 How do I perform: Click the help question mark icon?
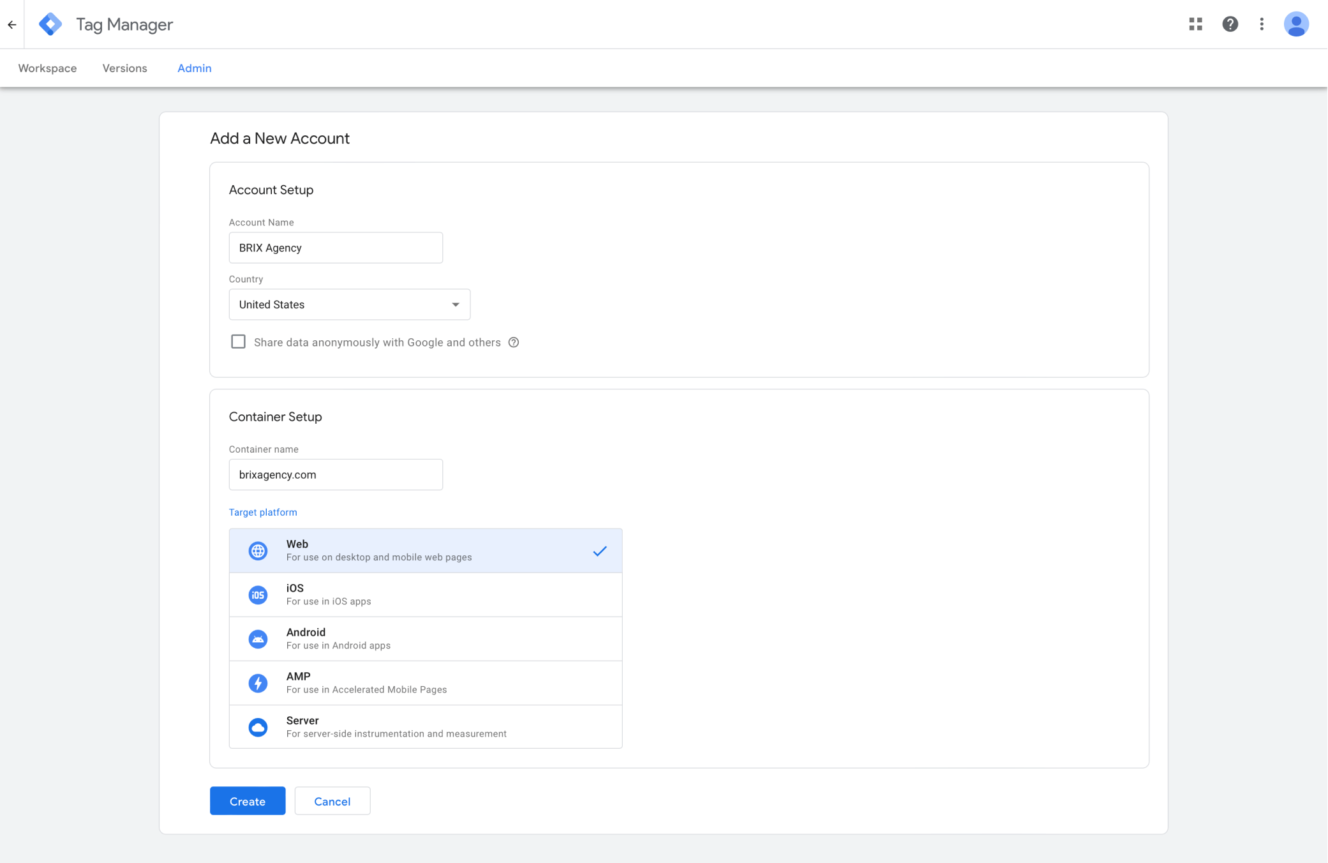[1230, 24]
